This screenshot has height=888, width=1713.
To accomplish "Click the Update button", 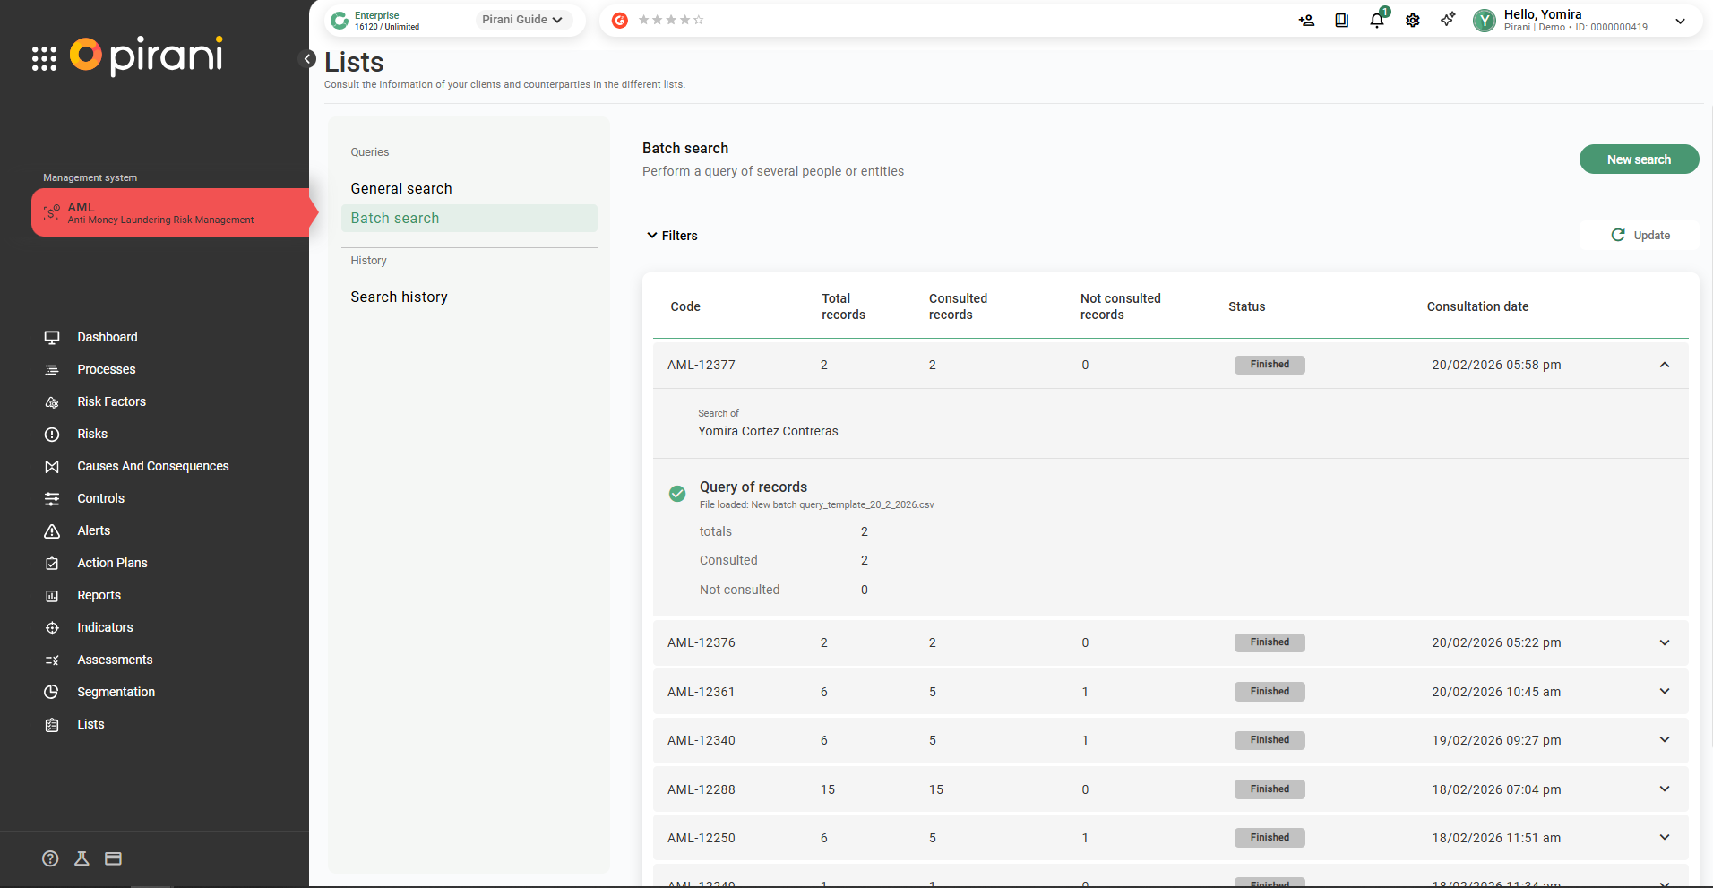I will (x=1640, y=235).
